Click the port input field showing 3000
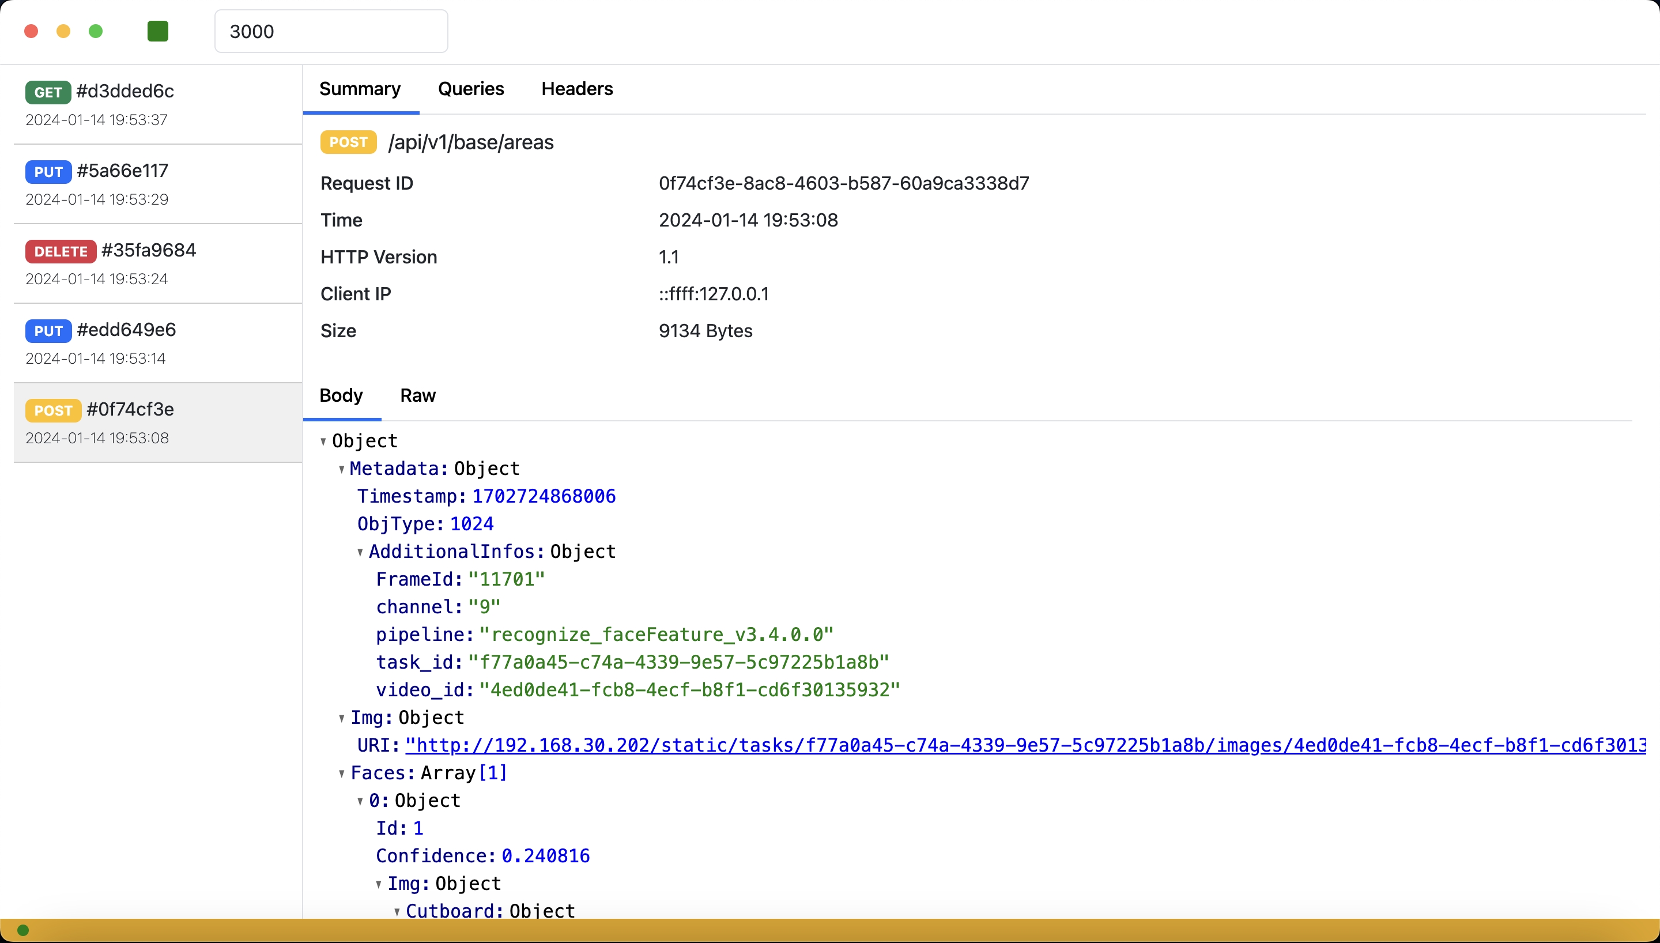Screen dimensions: 1660x943 [x=331, y=31]
